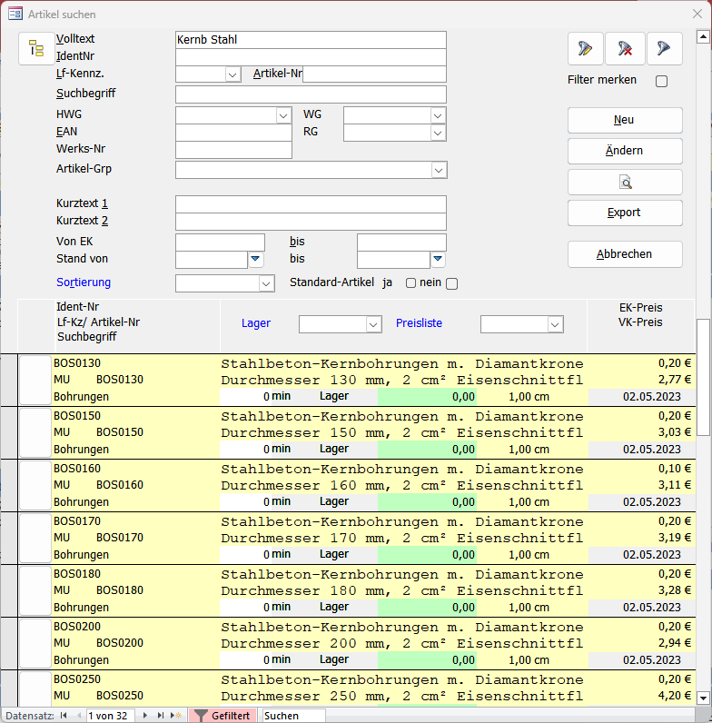Check the Standard-Artikel ja checkbox

tap(410, 283)
